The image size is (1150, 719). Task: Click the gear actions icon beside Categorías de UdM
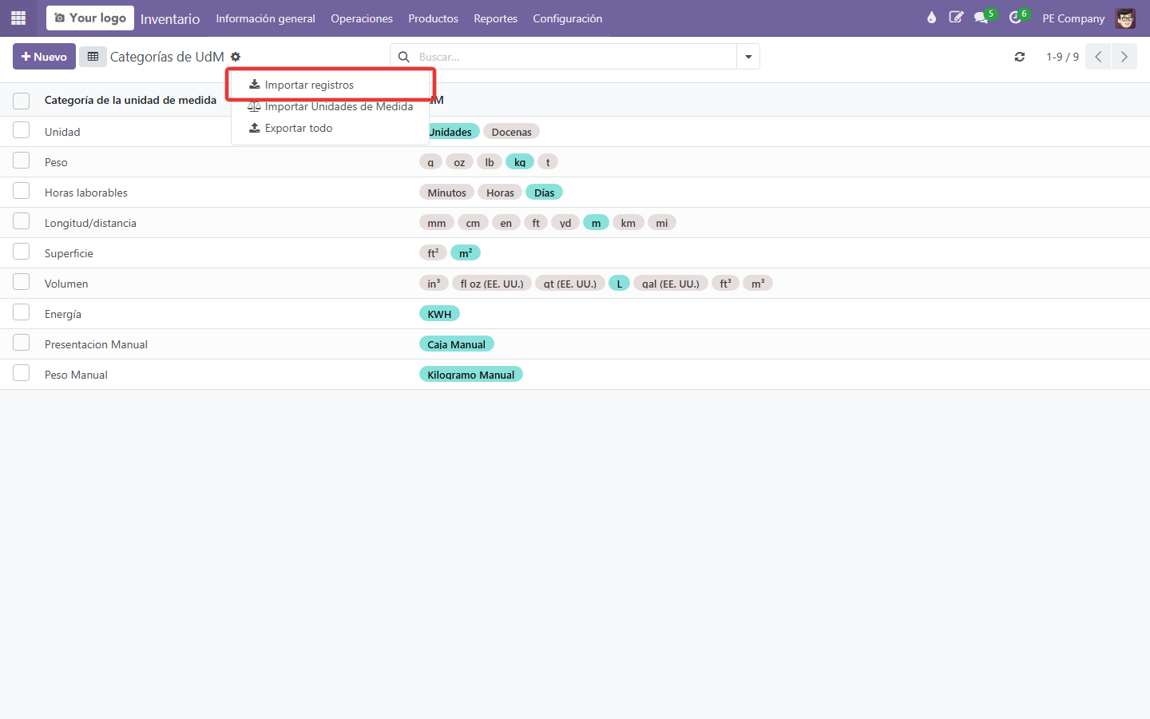click(x=236, y=57)
